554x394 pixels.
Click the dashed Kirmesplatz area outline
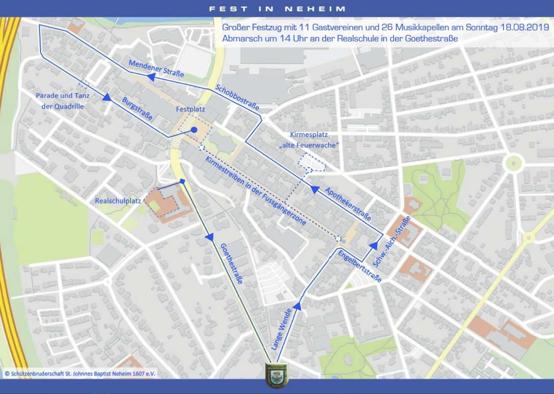[312, 162]
